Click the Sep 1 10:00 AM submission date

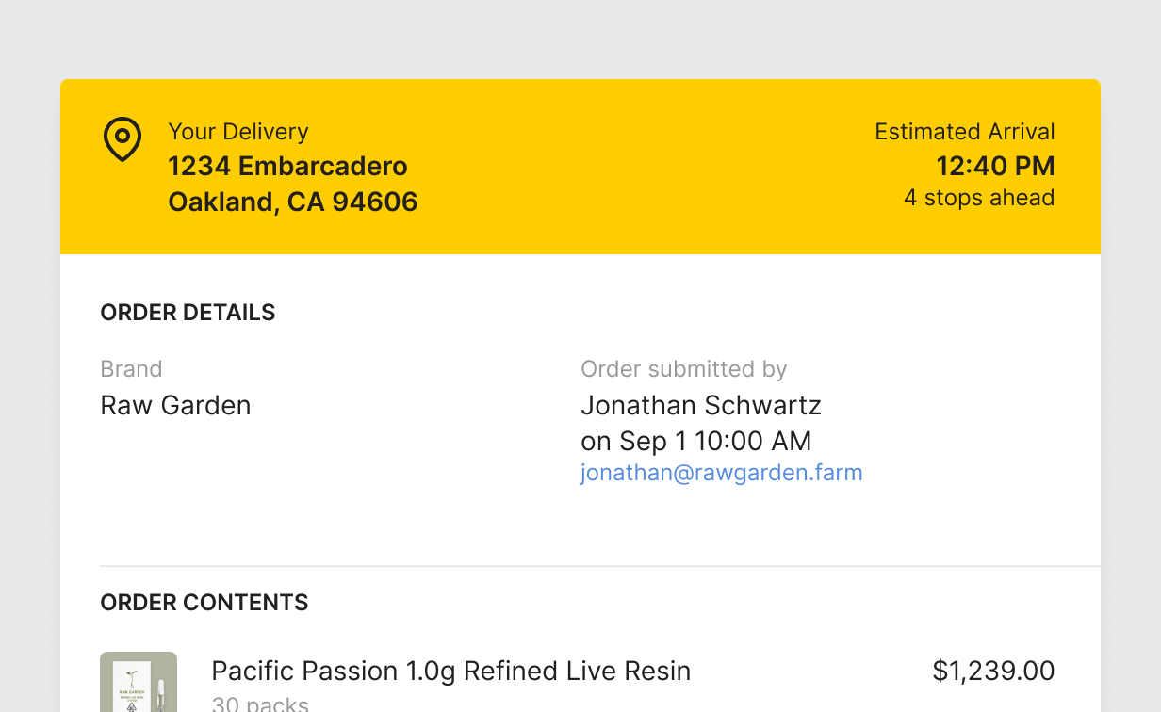click(x=715, y=441)
